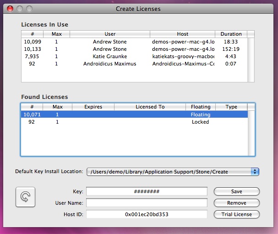Screen dimensions: 278x234
Task: Focus the Host ID input field
Action: point(147,214)
